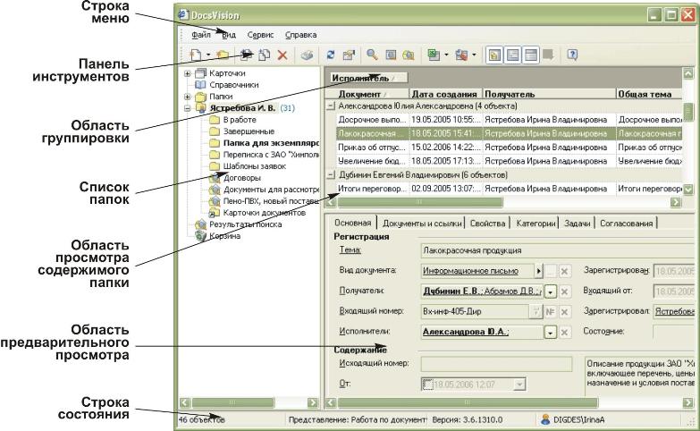Open the От date dropdown arrow
Viewport: 700px width, 431px height.
(519, 385)
